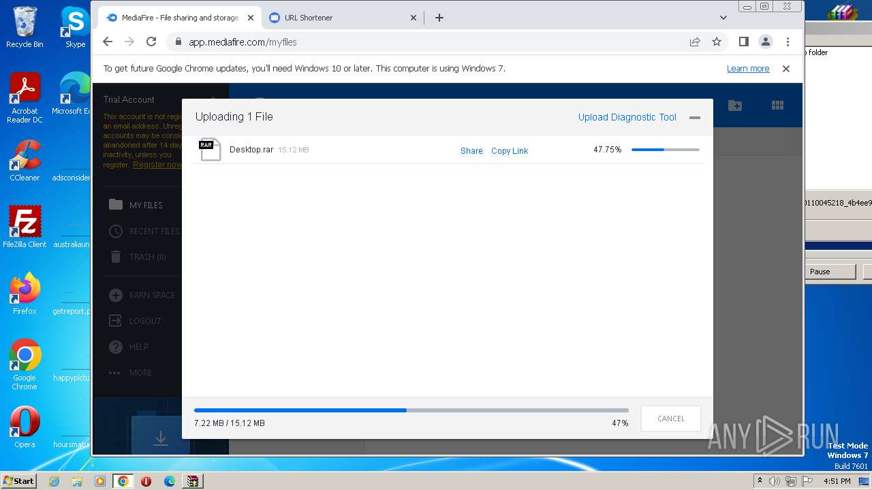Open the share this page icon
872x490 pixels.
click(695, 42)
